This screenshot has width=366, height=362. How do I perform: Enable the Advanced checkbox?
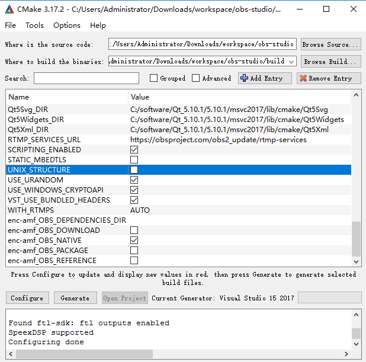click(x=195, y=78)
